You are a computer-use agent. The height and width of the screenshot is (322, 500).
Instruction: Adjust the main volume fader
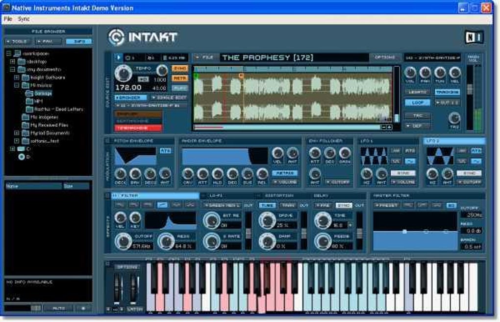pyautogui.click(x=470, y=89)
